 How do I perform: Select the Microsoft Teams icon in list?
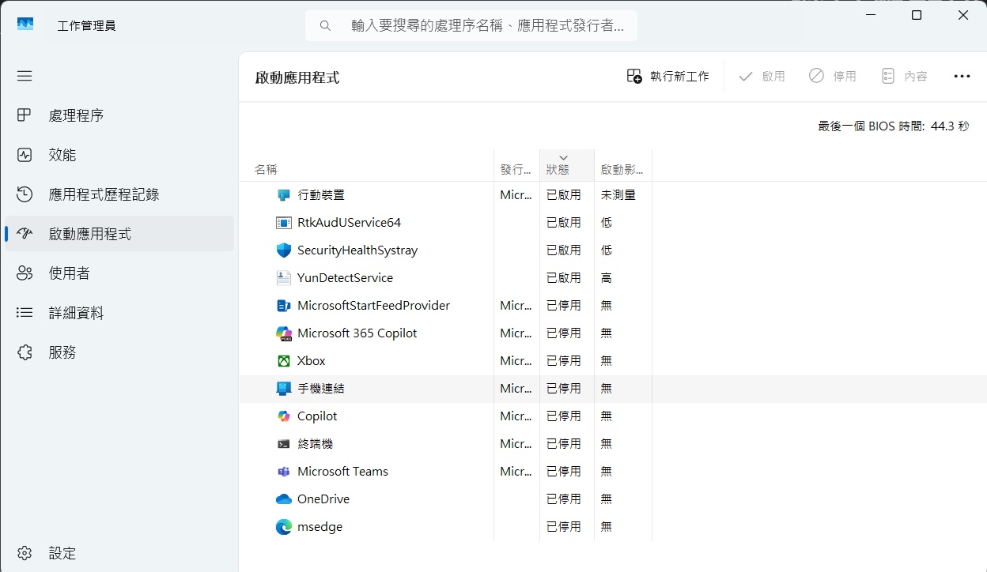pyautogui.click(x=284, y=472)
